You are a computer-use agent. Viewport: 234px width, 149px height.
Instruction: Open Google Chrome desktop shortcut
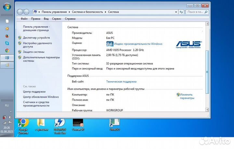tap(23, 127)
